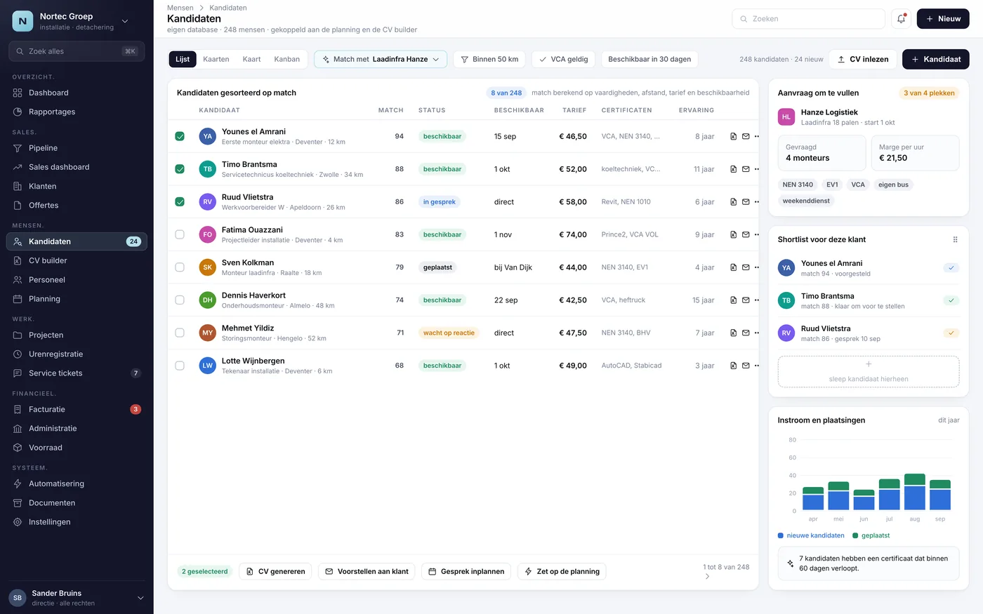Screen dimensions: 983x614
Task: Go to next page of candidates
Action: click(707, 576)
